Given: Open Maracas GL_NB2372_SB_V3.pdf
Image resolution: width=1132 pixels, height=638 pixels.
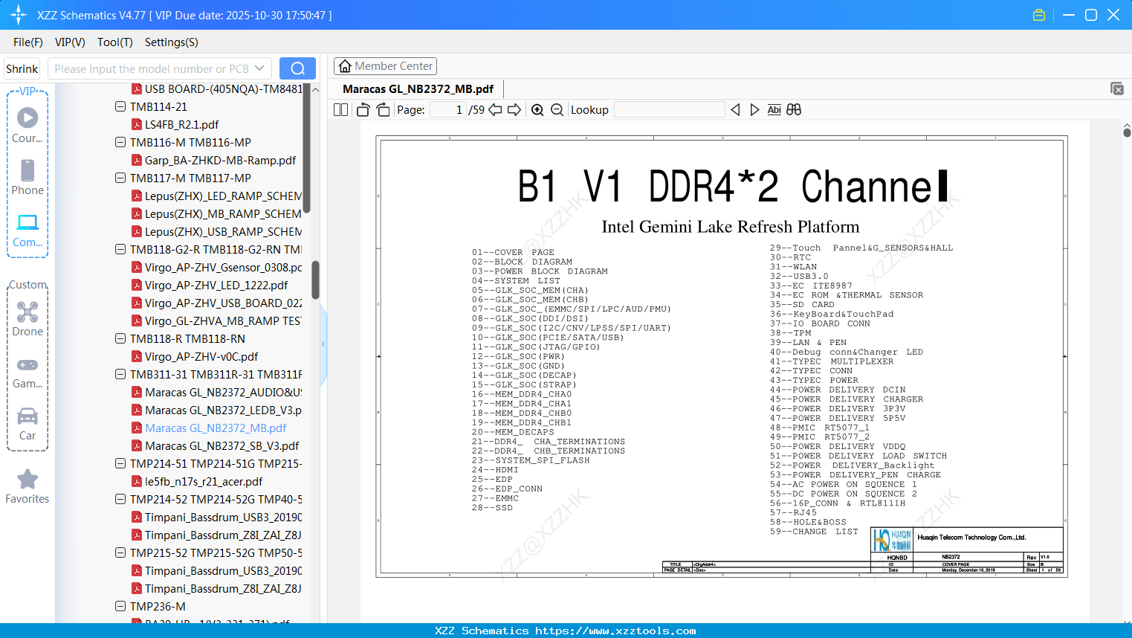Looking at the screenshot, I should click(x=221, y=445).
